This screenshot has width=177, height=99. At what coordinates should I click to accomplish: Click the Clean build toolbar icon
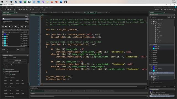[x=27, y=10]
